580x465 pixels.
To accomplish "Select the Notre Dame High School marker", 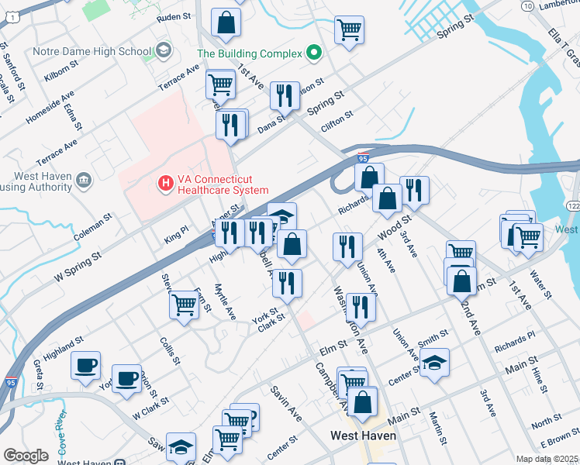I will point(163,50).
